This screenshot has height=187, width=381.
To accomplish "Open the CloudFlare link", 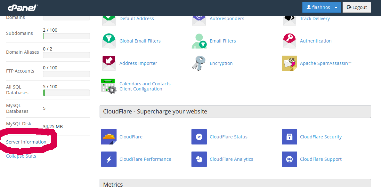I will (131, 137).
